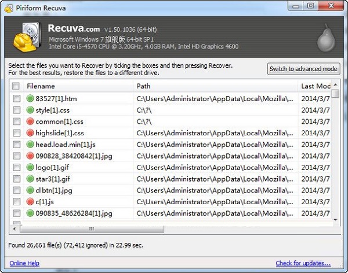Click the vertical scrollbar thumb
This screenshot has height=273, width=348.
click(336, 93)
